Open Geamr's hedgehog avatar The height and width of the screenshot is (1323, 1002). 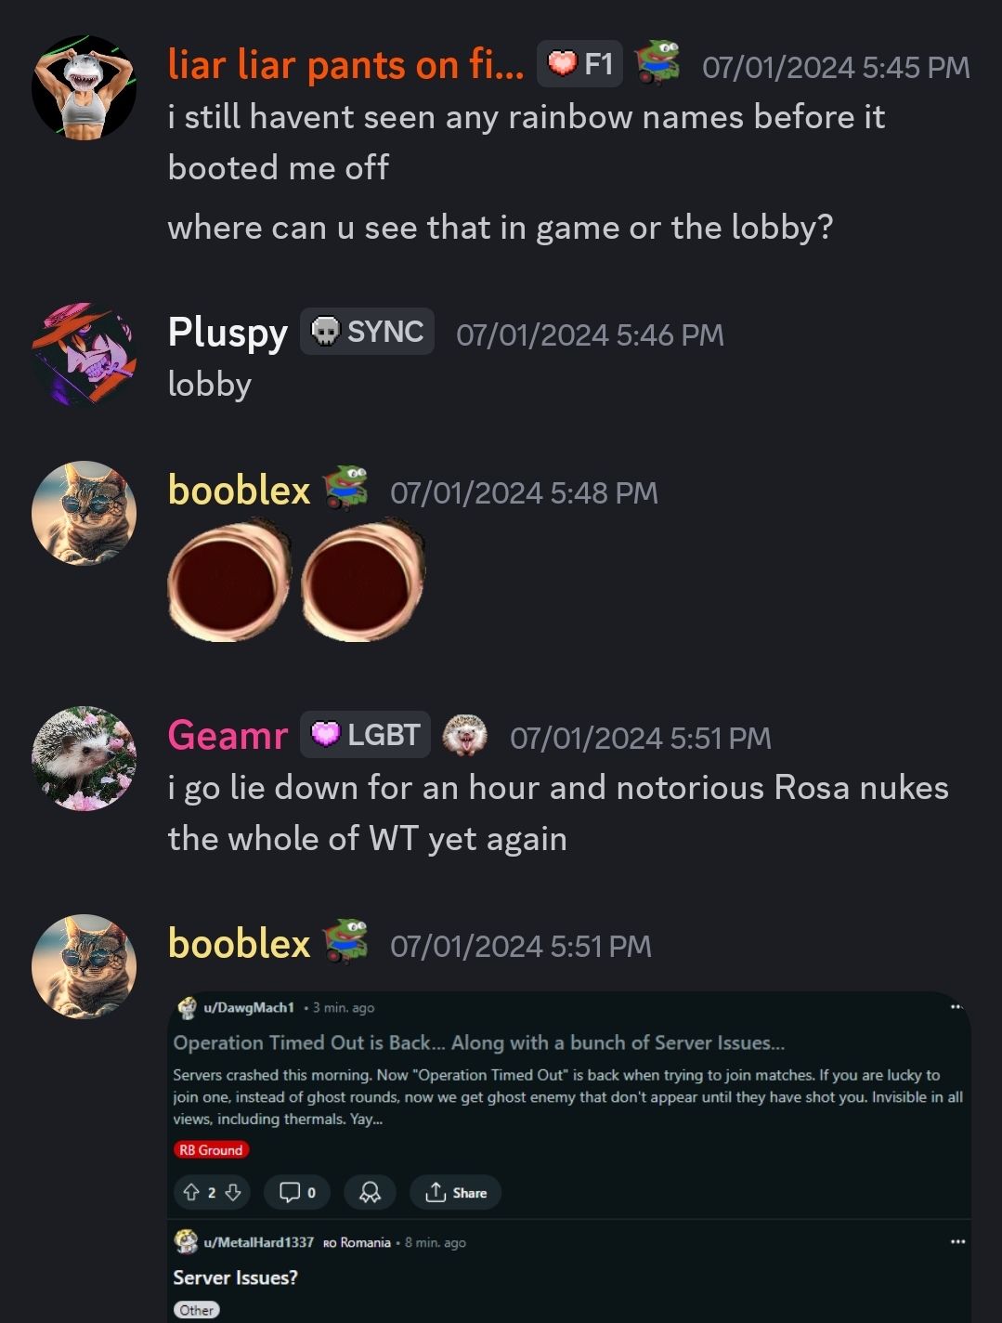click(84, 759)
